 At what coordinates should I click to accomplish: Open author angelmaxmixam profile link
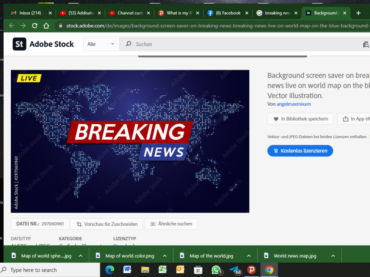[293, 104]
